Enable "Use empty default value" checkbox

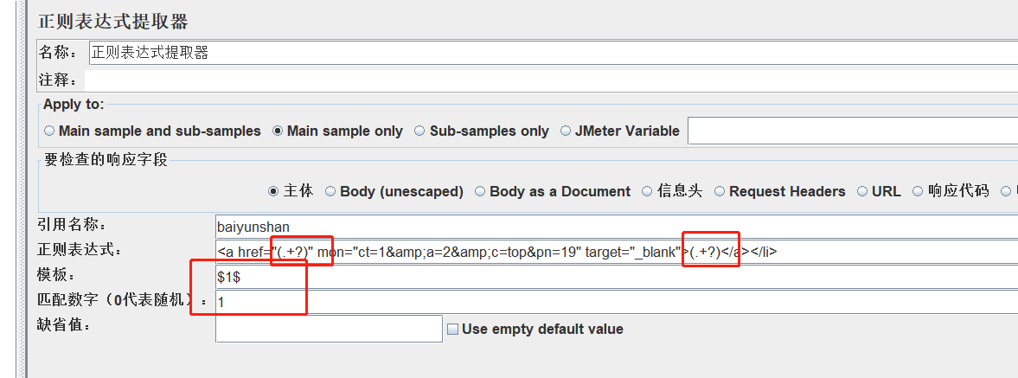(452, 329)
